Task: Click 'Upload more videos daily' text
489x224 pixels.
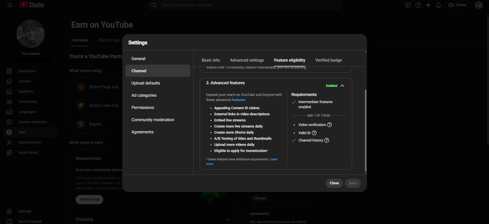Action: (234, 145)
